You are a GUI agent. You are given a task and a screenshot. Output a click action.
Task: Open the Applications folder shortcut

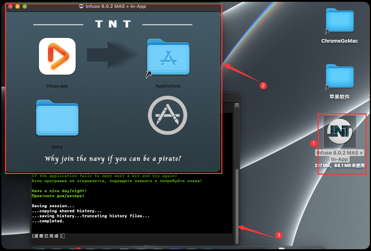[x=168, y=58]
